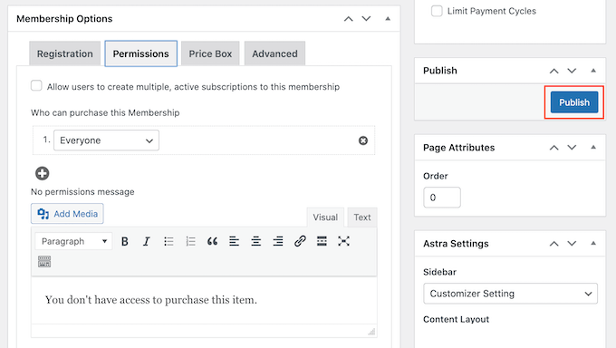
Task: Click into the no-permissions message text area
Action: click(204, 300)
